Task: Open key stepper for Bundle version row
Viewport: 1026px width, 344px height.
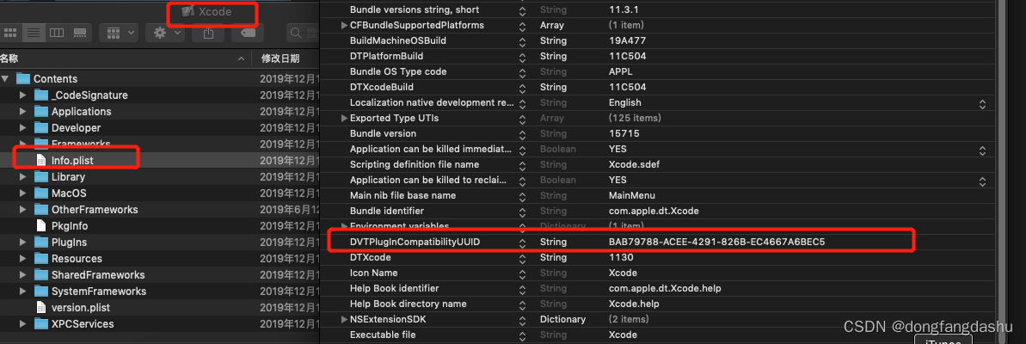Action: [x=522, y=133]
